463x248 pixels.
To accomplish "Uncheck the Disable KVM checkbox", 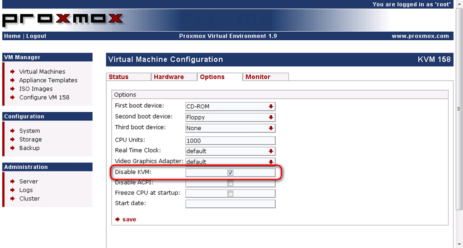I will click(230, 172).
